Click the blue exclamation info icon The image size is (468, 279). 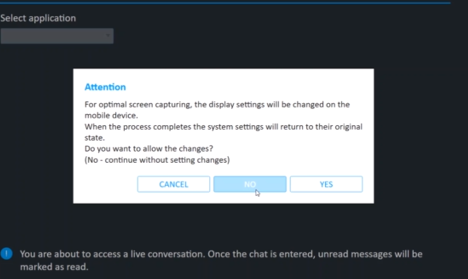pos(6,254)
